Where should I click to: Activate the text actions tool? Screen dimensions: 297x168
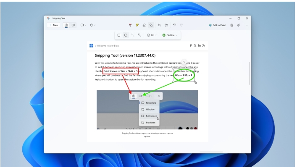166,25
